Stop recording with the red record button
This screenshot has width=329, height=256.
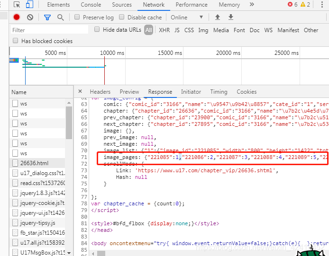[17, 17]
